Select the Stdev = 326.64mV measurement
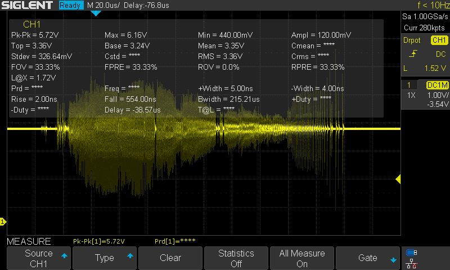Image resolution: width=450 pixels, height=270 pixels. coord(42,56)
